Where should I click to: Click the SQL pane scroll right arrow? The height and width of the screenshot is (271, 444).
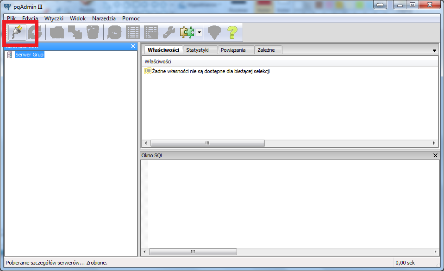coord(436,252)
